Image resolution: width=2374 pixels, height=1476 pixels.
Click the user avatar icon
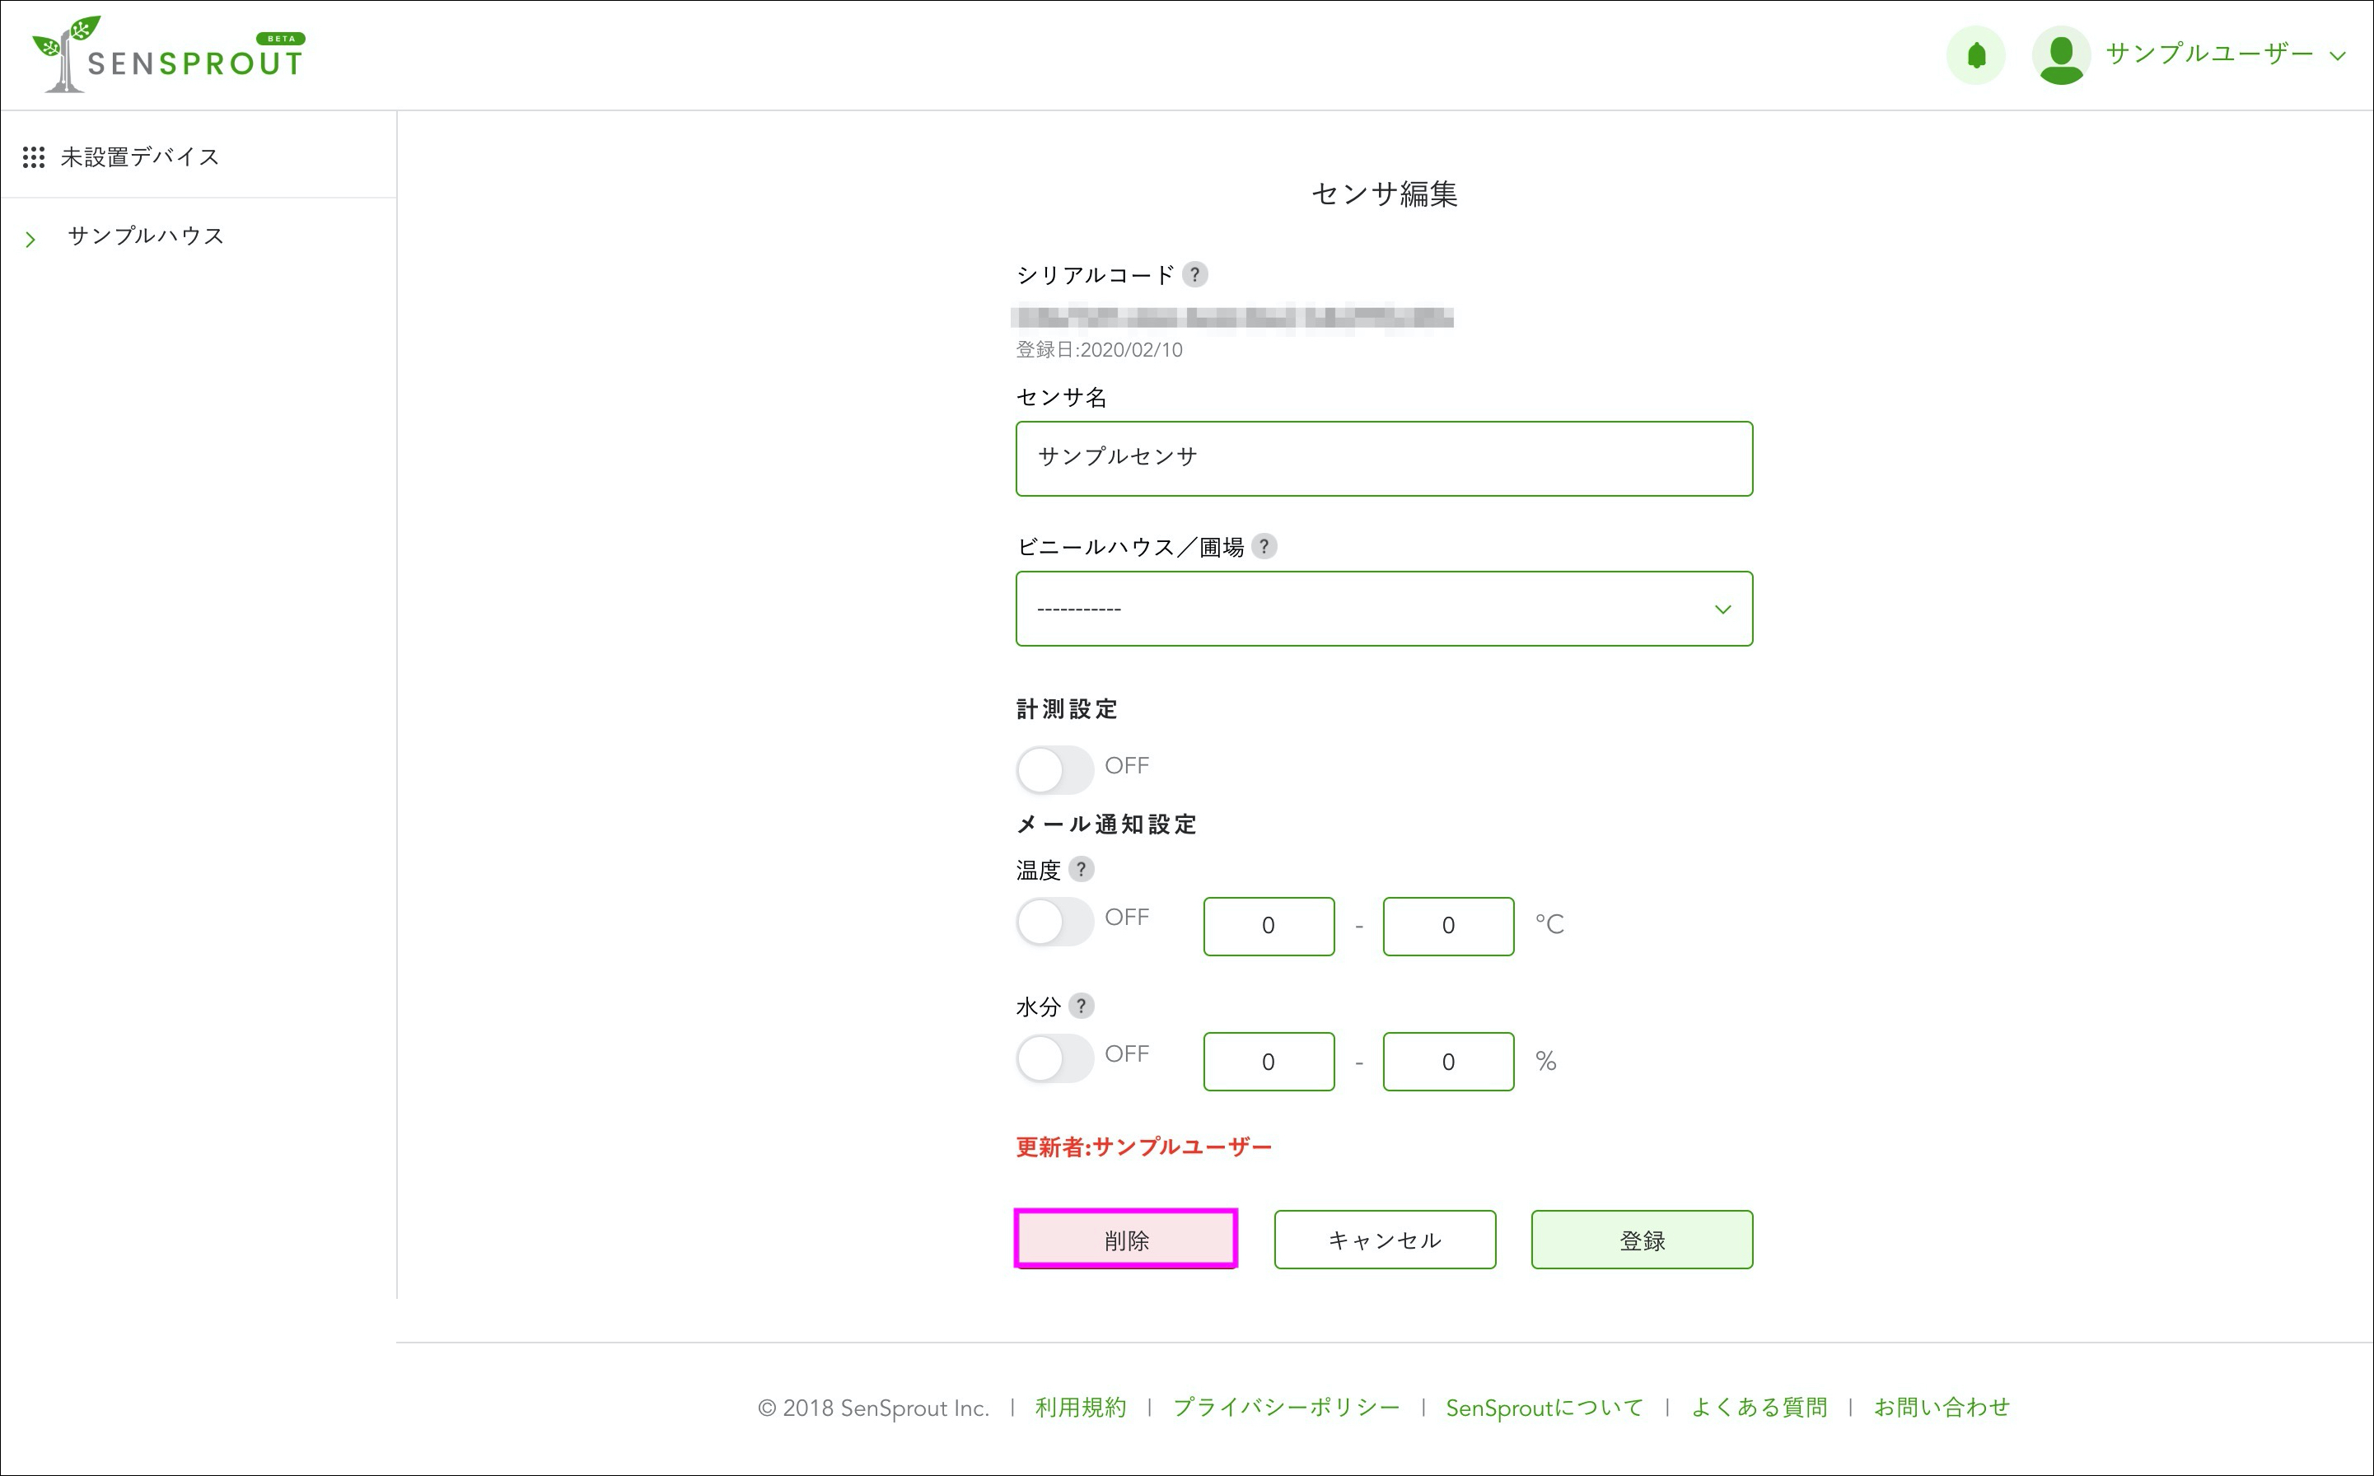click(x=2061, y=54)
